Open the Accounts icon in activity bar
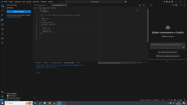 pyautogui.click(x=2, y=92)
